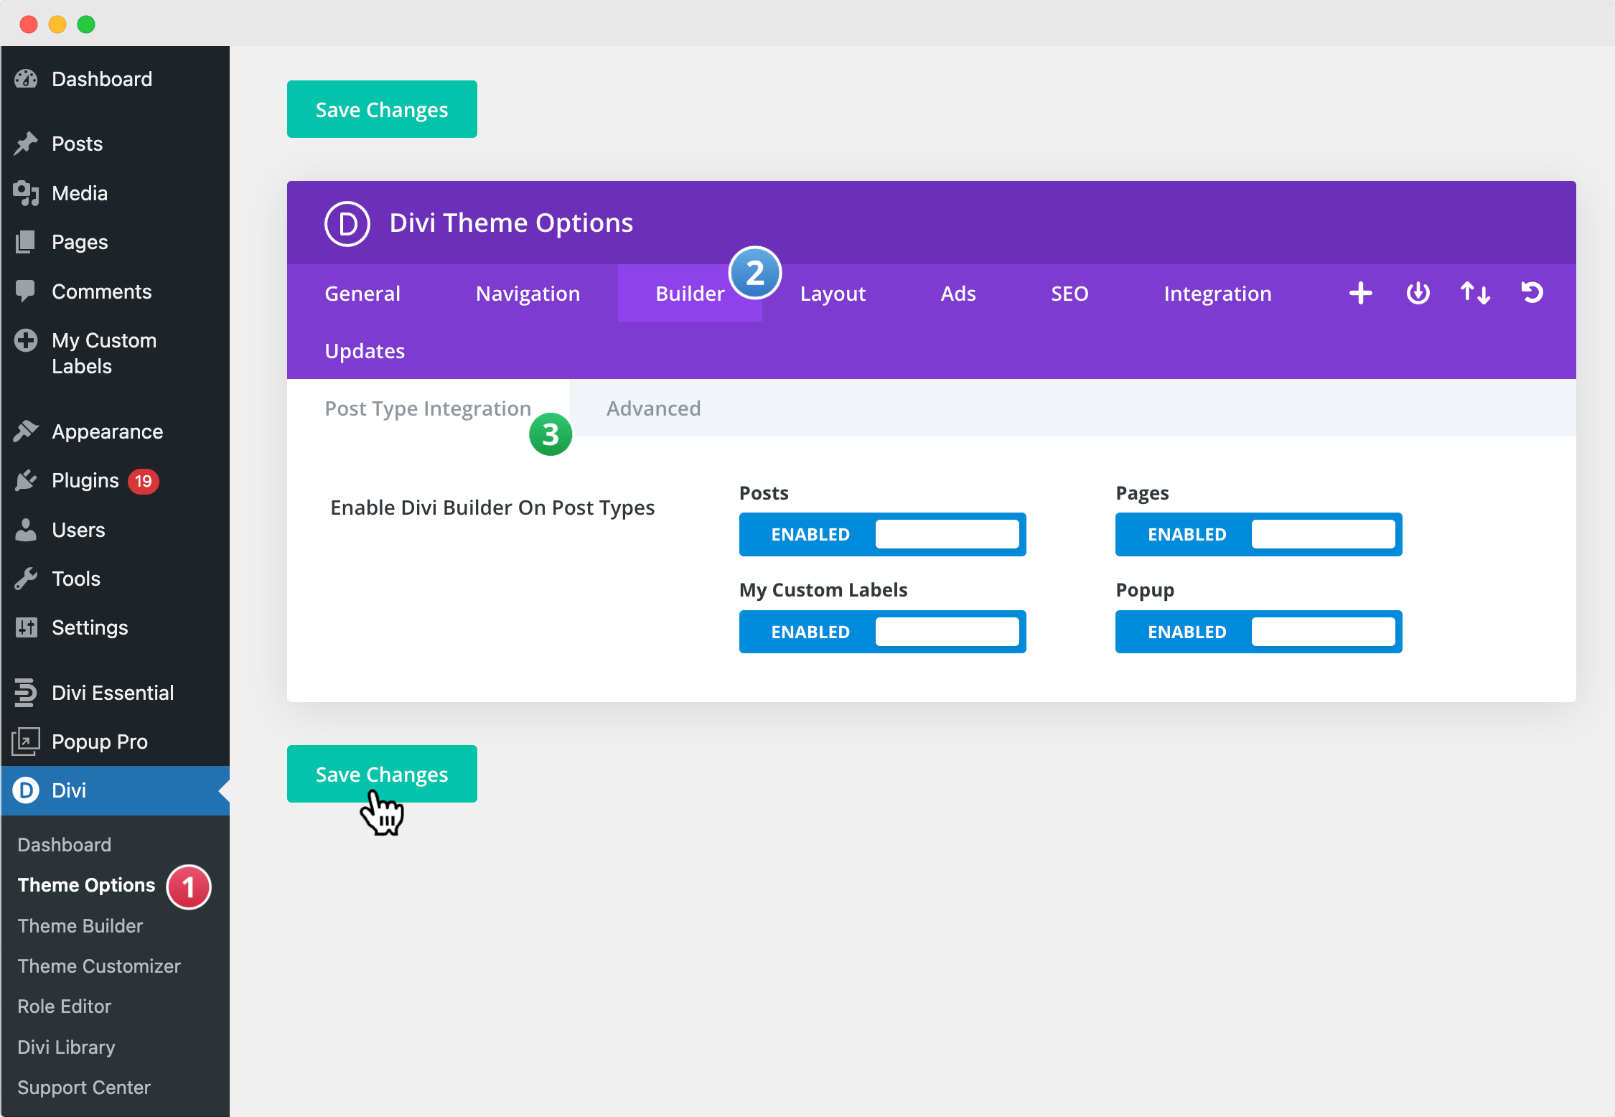
Task: Click the Posts pushpin icon
Action: point(26,144)
